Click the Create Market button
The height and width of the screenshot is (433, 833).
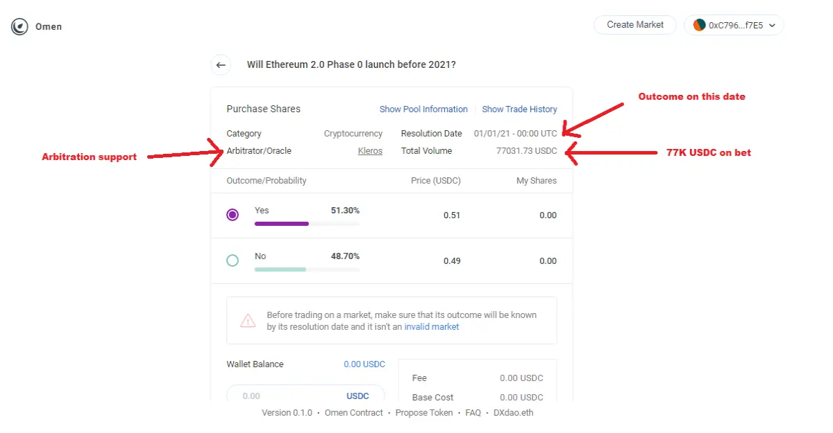point(635,25)
